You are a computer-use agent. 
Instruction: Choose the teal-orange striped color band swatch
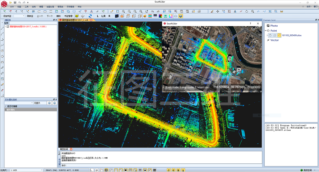tap(150, 16)
